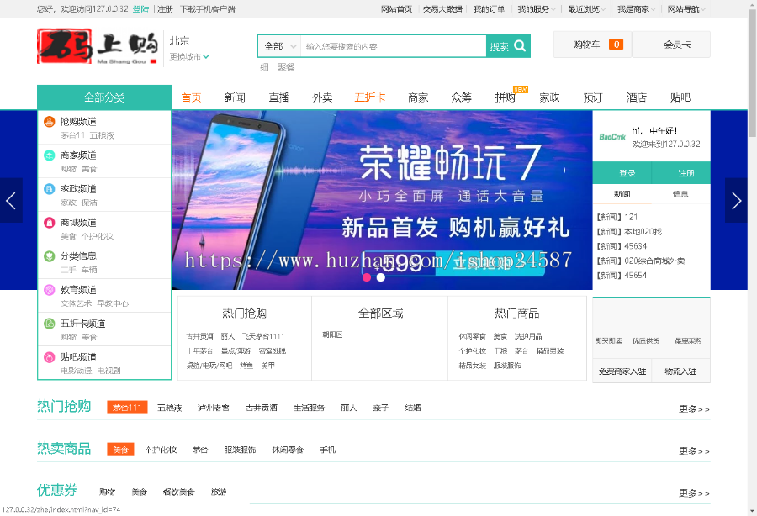Click the 商城频道 lock icon
This screenshot has width=757, height=516.
[50, 223]
